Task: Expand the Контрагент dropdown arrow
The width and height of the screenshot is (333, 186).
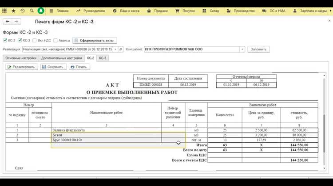Action: [242, 49]
